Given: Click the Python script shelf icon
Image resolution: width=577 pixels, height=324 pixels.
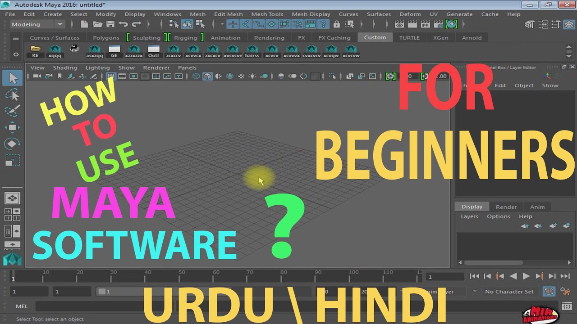Looking at the screenshot, I should (74, 48).
